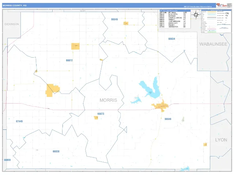Click ZIP code label 67449
Image resolution: width=234 pixels, height=175 pixels.
click(19, 121)
